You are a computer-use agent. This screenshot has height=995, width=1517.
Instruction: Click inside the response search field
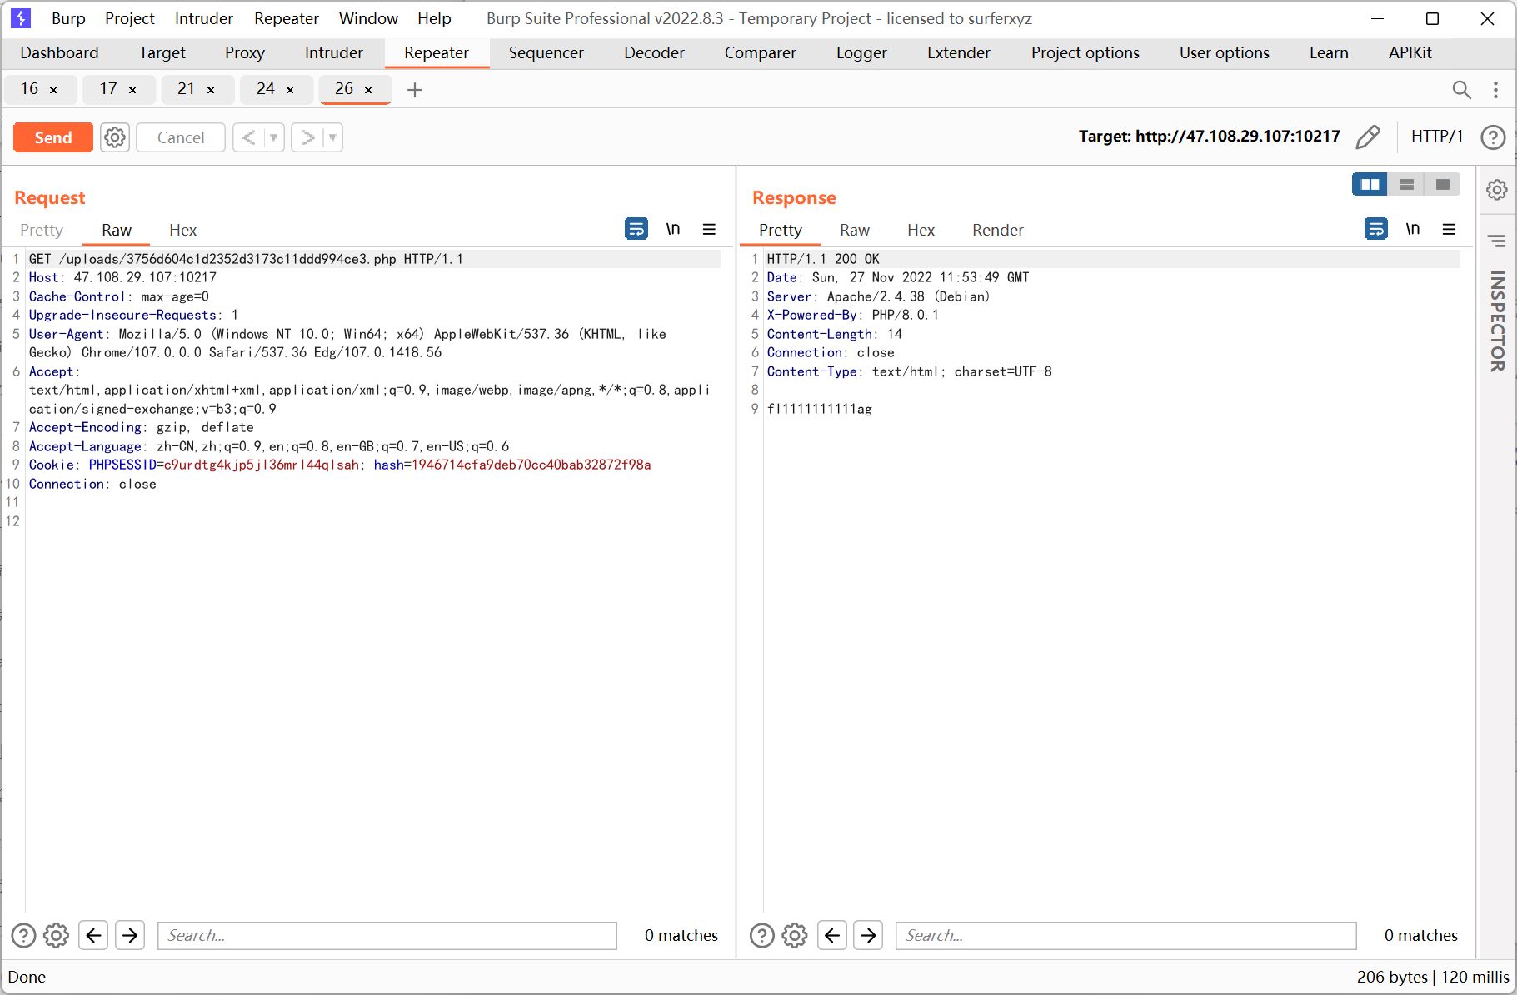click(1125, 935)
